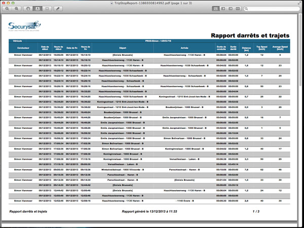304x228 pixels.
Task: Click the zoom in magnifier button
Action: pyautogui.click(x=17, y=9)
